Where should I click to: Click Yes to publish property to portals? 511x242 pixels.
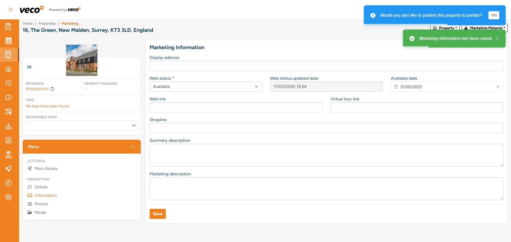click(x=494, y=15)
